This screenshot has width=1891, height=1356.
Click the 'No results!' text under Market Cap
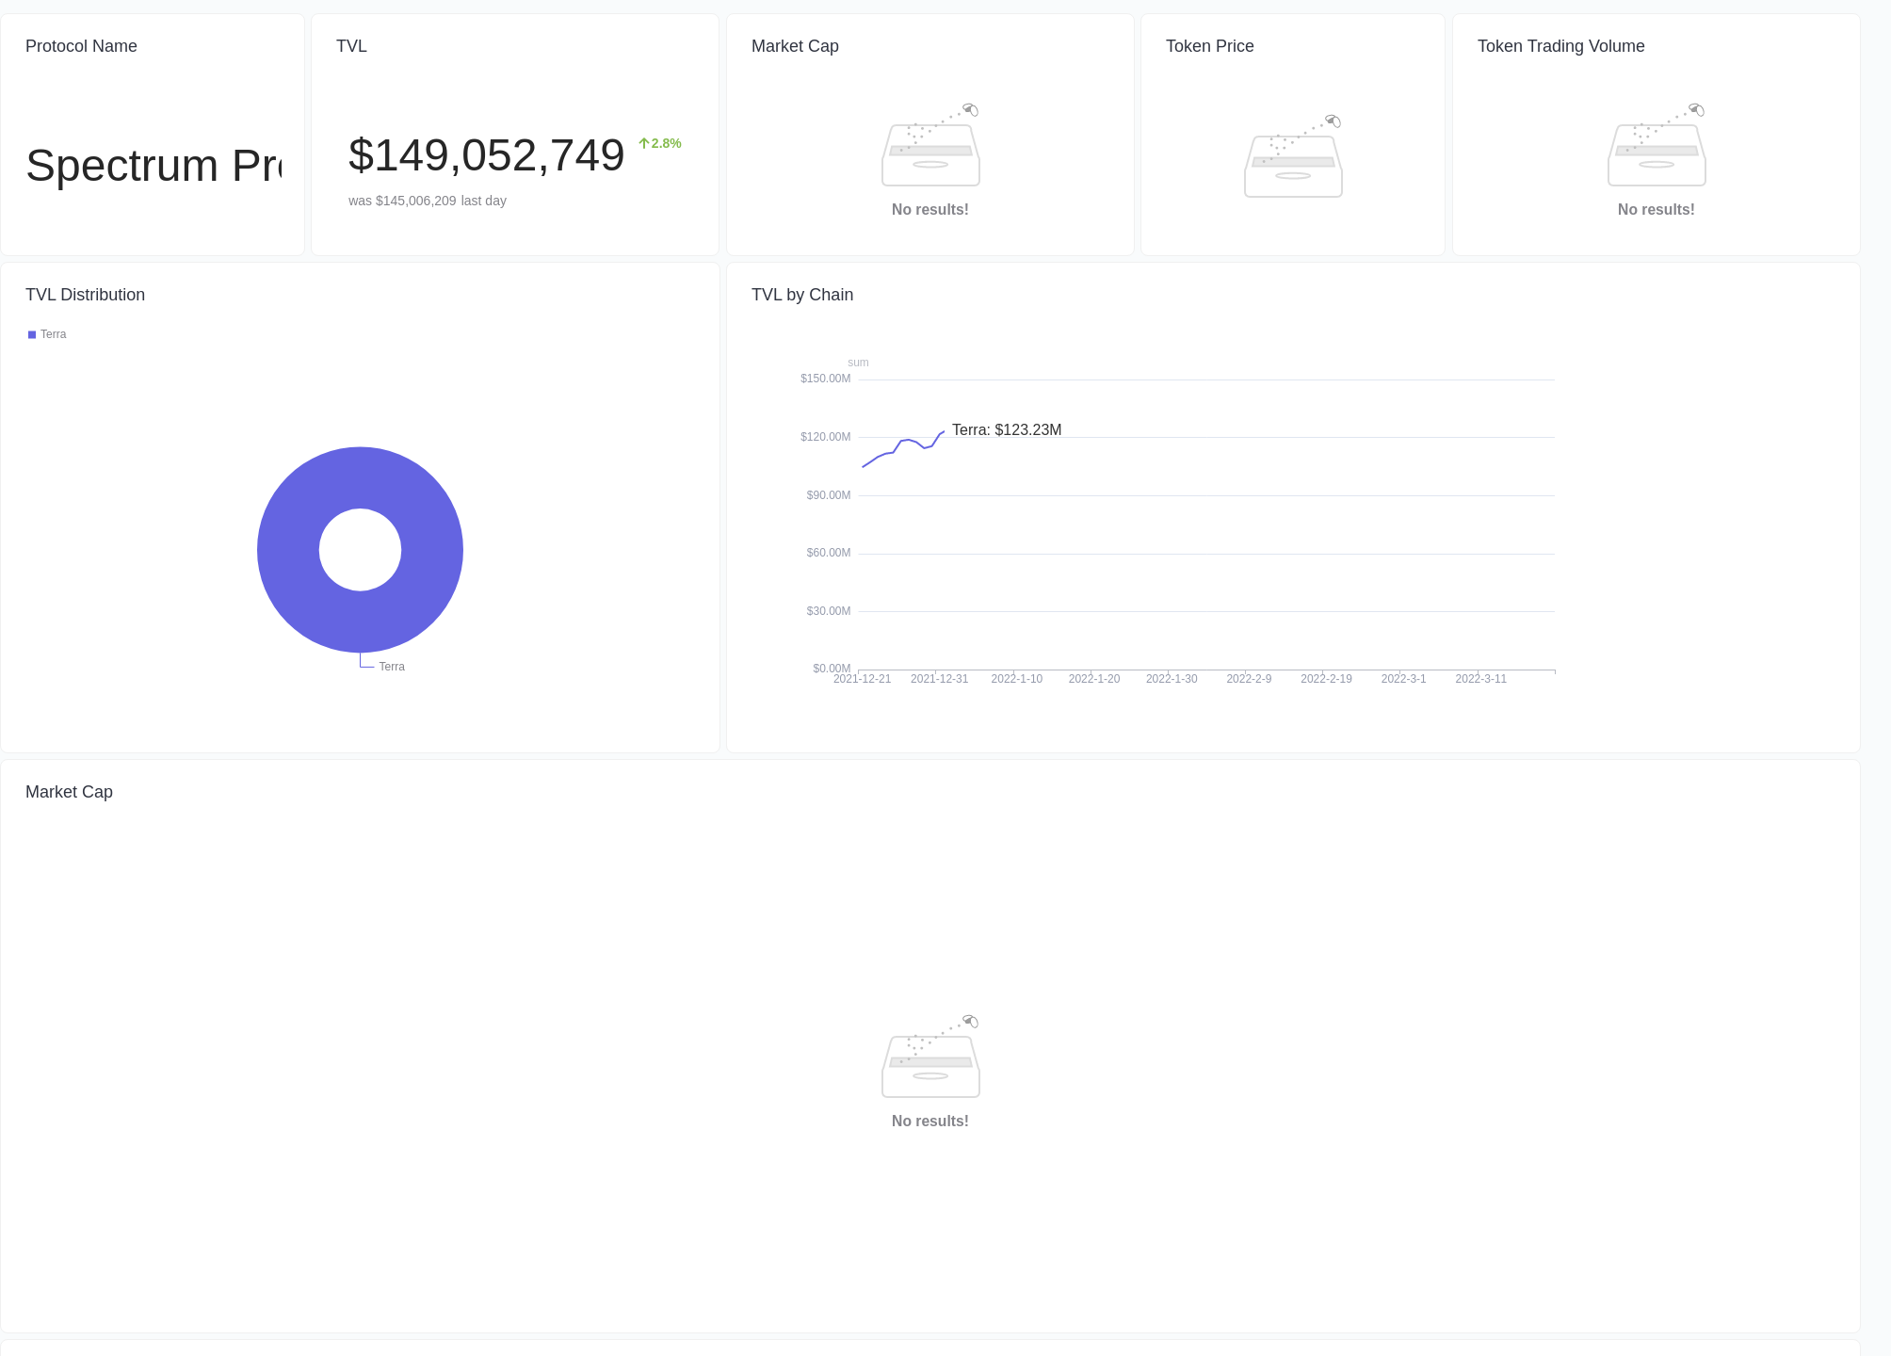(x=930, y=209)
